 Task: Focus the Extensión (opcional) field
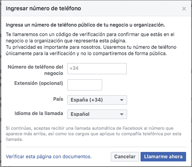(85, 85)
